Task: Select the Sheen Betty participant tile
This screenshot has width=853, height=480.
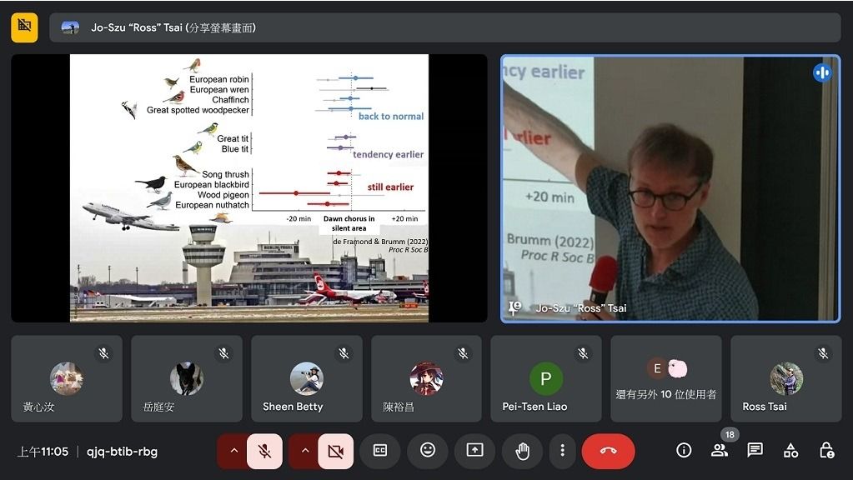Action: pos(306,379)
